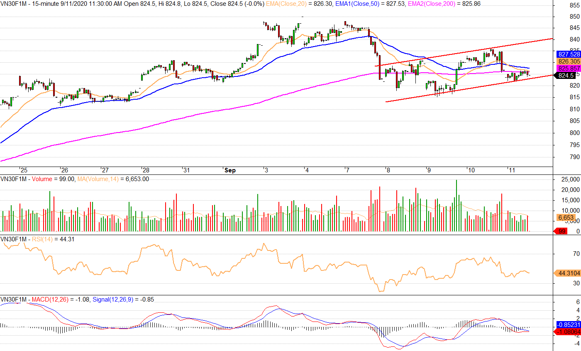Click the Sep month label on date axis
The image size is (581, 351).
[x=229, y=170]
